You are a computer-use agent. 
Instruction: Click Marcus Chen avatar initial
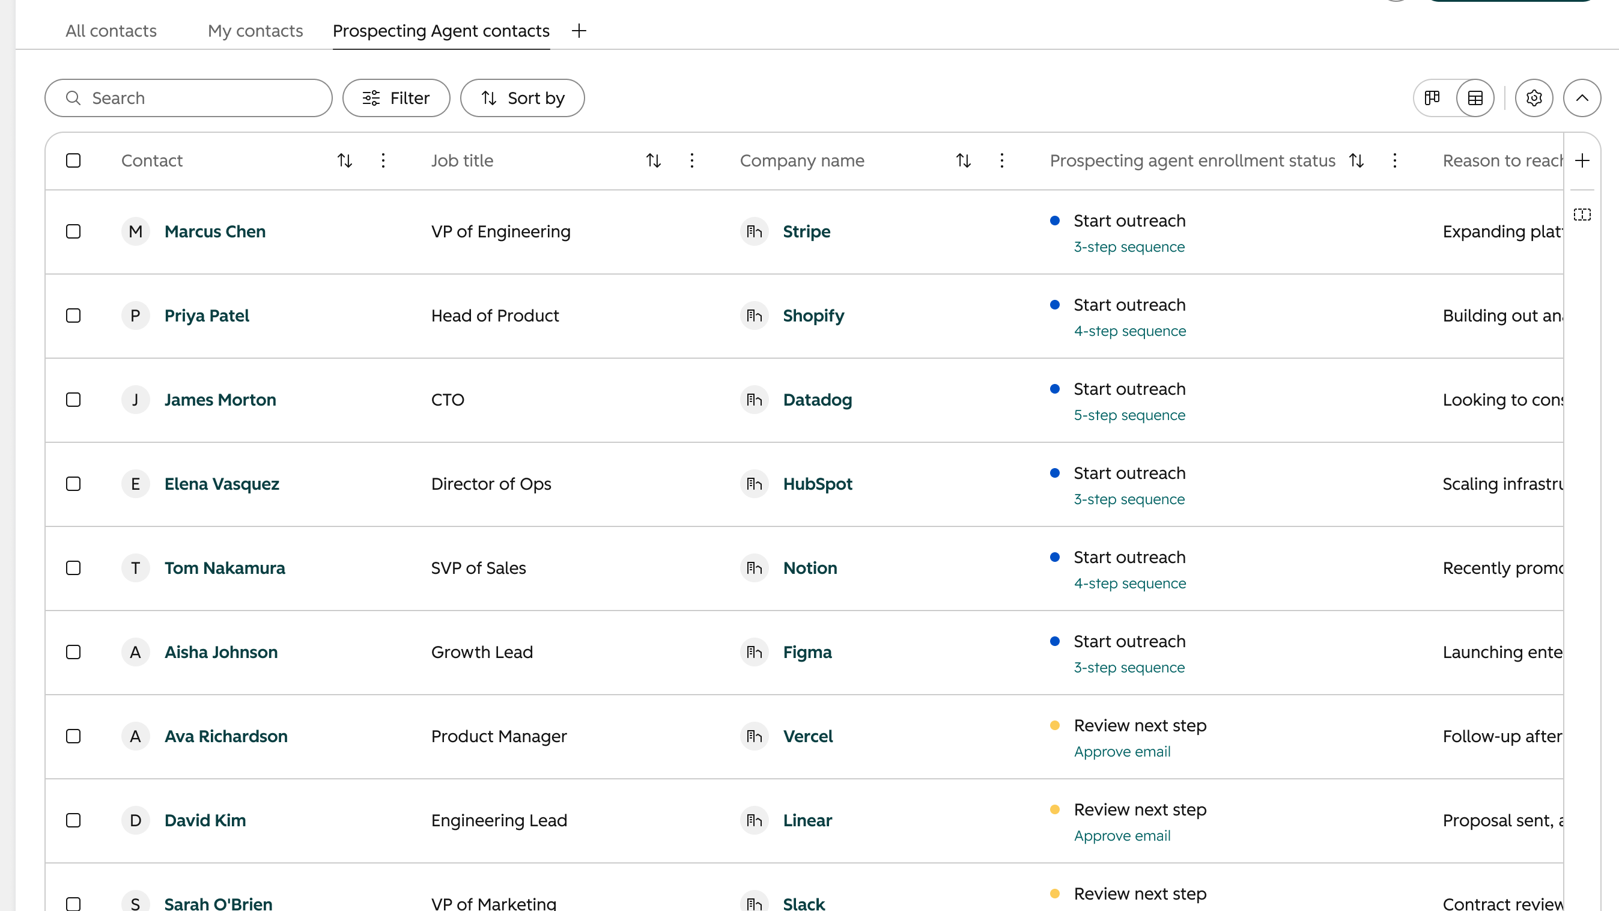click(135, 232)
